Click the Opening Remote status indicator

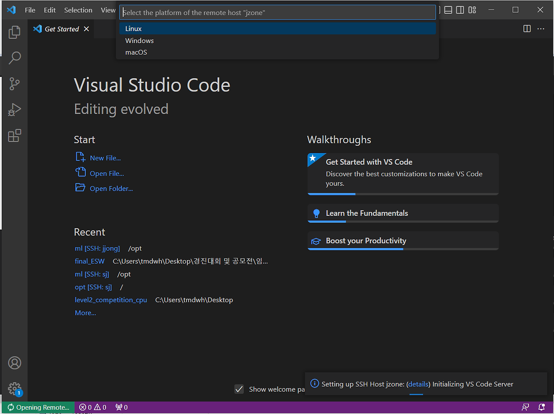coord(38,408)
